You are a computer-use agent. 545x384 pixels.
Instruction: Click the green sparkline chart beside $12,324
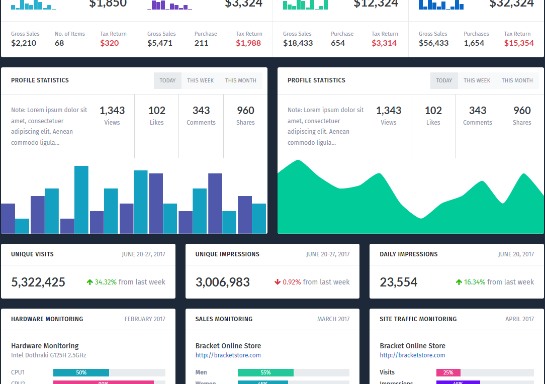point(305,5)
